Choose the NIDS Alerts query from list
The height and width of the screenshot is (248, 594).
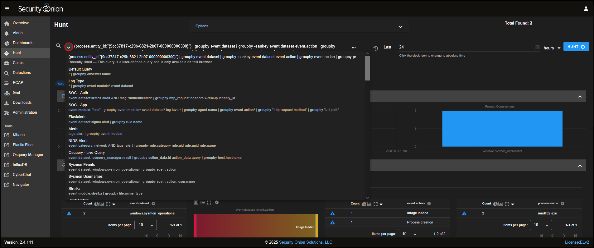[x=78, y=141]
